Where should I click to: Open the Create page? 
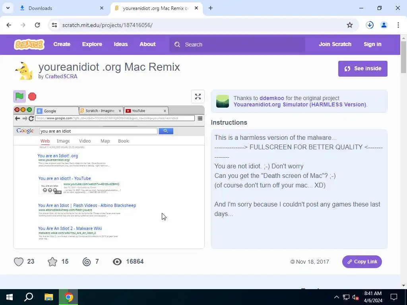[62, 44]
